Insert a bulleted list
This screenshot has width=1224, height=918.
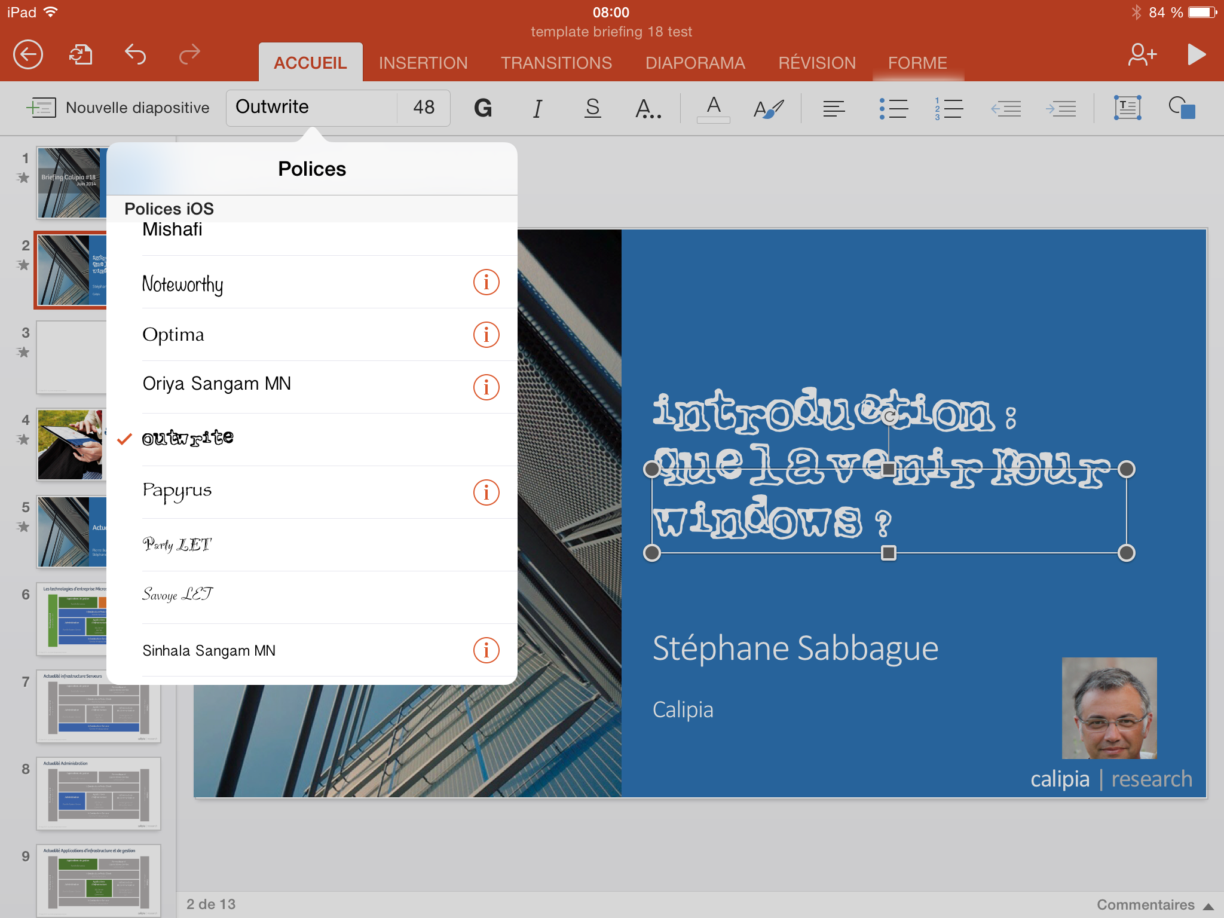pyautogui.click(x=893, y=108)
